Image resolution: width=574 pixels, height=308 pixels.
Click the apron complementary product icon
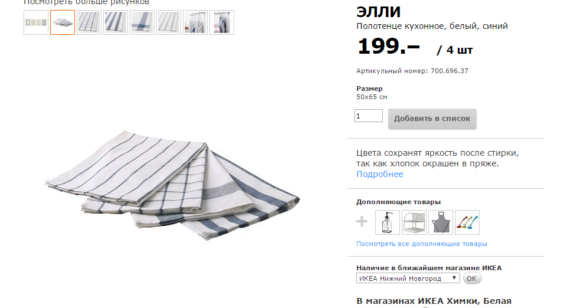441,222
